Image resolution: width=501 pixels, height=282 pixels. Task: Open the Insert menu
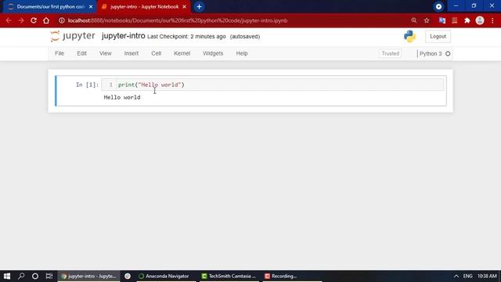pos(132,53)
